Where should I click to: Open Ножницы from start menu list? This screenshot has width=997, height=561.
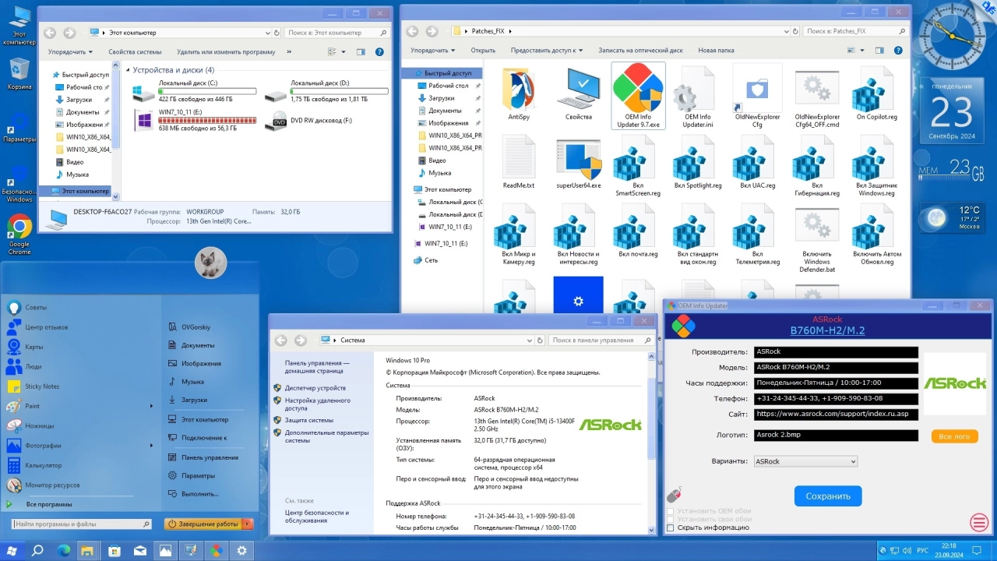(x=39, y=425)
